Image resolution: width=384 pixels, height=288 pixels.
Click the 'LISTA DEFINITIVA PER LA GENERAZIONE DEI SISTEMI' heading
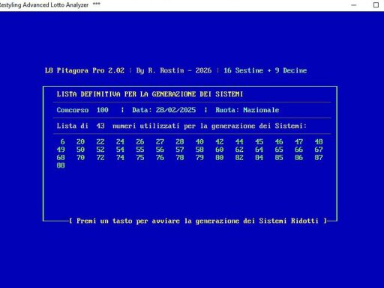[x=150, y=94]
